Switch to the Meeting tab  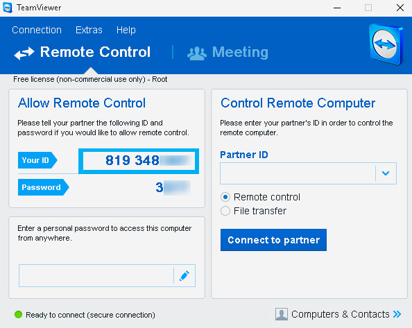click(x=228, y=53)
